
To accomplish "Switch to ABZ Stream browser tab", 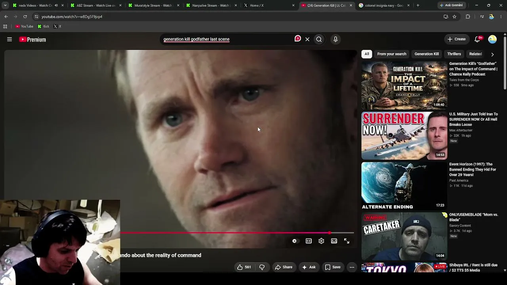I will click(95, 6).
